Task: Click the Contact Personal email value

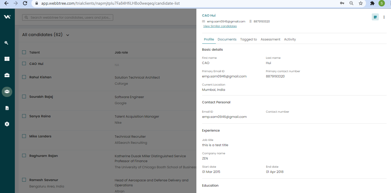Action: tap(224, 117)
